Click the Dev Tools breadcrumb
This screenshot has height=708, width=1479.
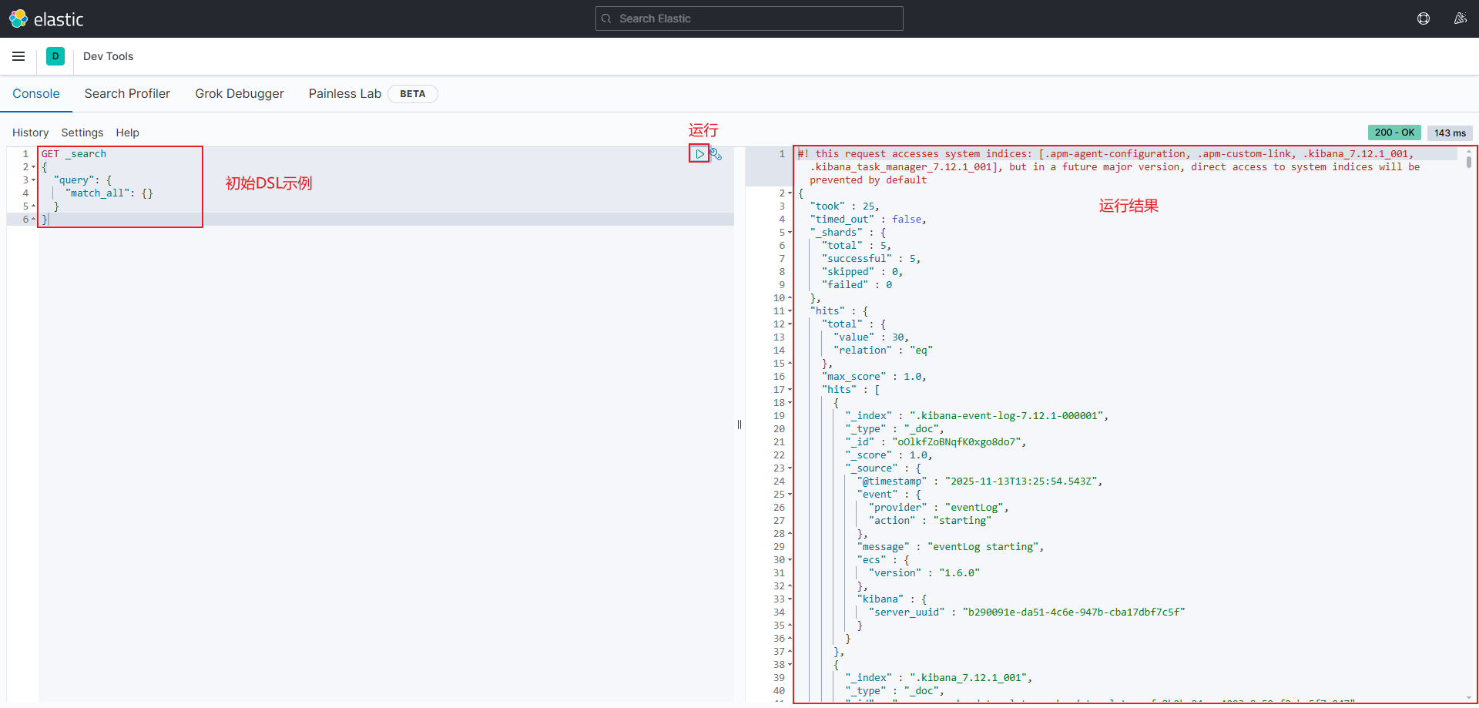pos(108,56)
